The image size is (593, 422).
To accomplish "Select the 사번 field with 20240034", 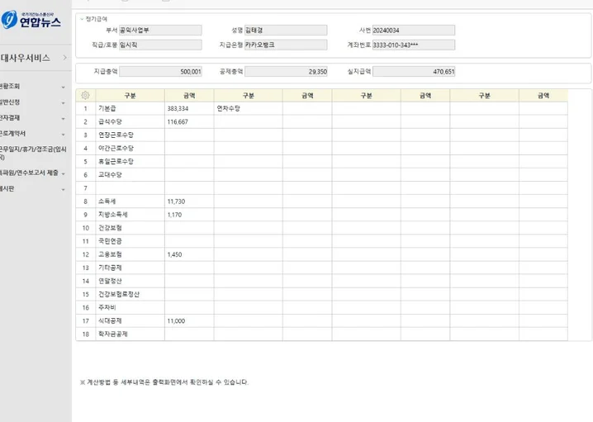I will [413, 31].
